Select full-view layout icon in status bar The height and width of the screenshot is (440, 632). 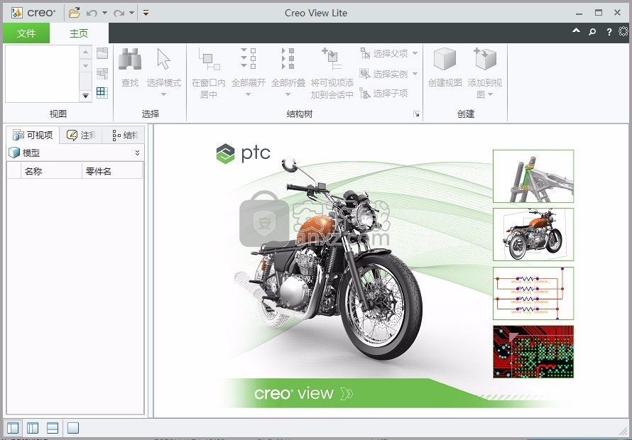[x=73, y=428]
